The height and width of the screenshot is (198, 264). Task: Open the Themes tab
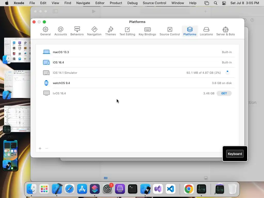pyautogui.click(x=110, y=31)
